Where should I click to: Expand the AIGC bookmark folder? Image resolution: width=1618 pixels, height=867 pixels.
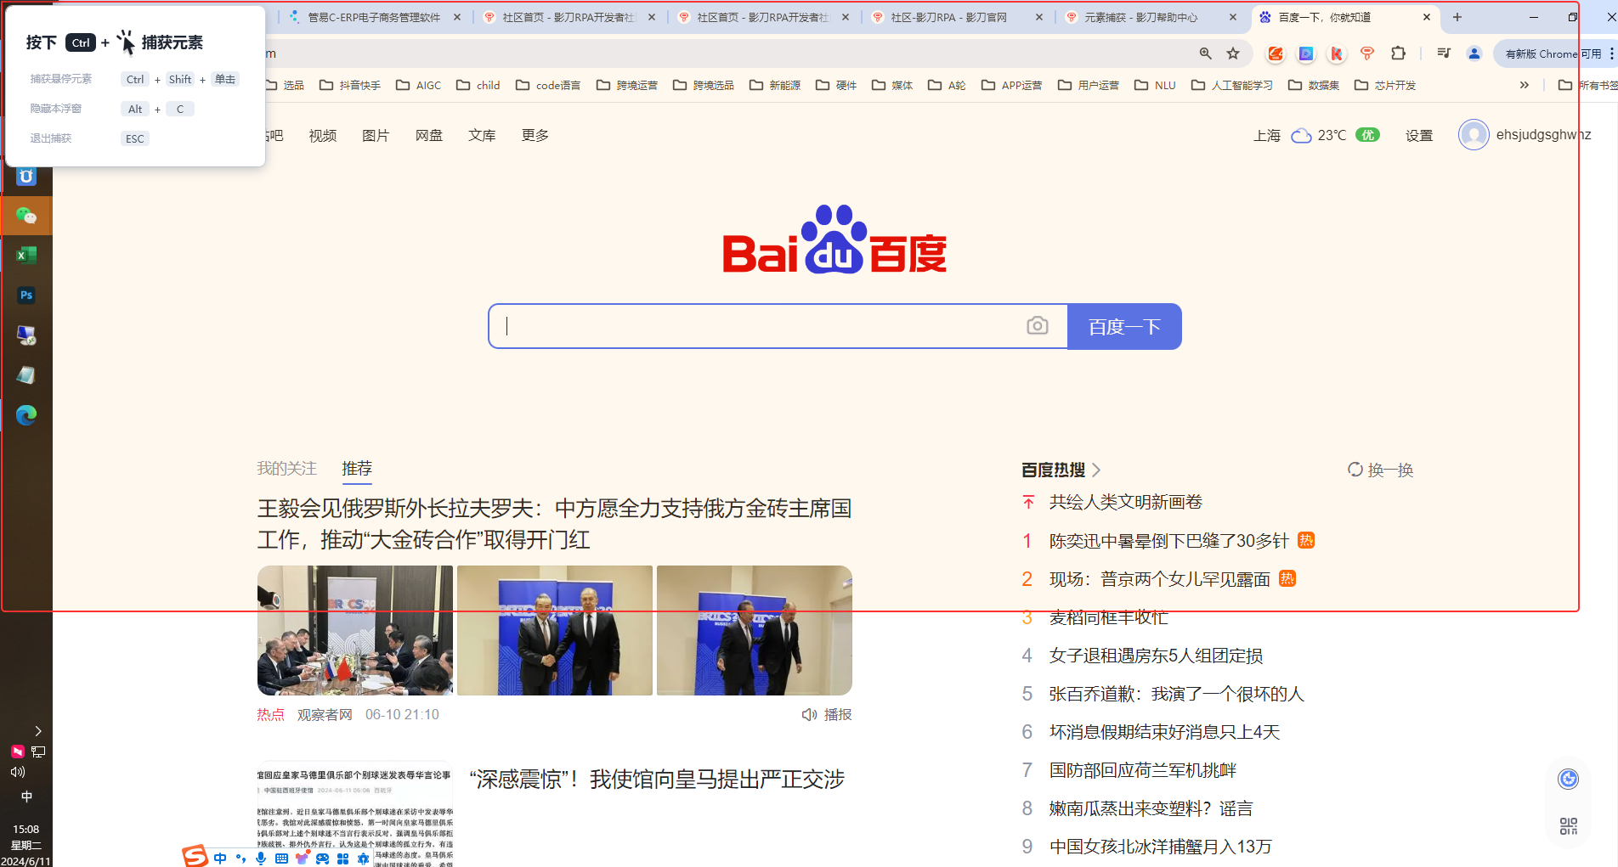coord(419,85)
